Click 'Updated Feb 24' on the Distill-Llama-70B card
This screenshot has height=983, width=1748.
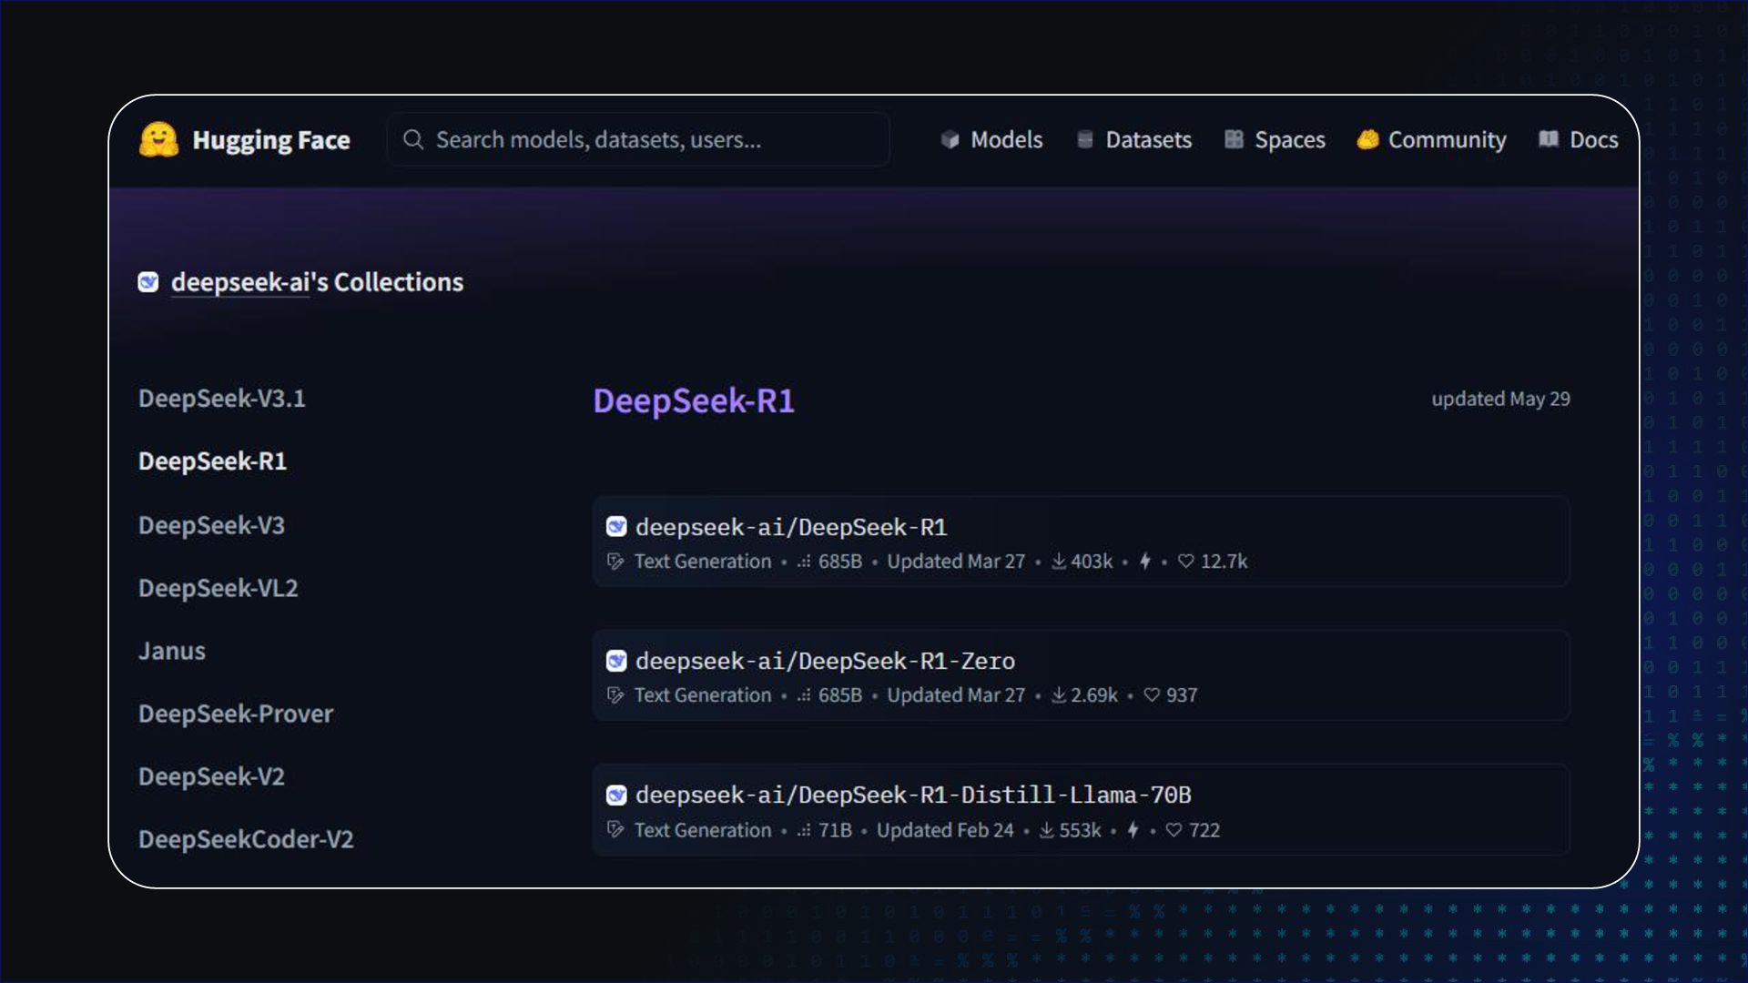[x=945, y=830]
